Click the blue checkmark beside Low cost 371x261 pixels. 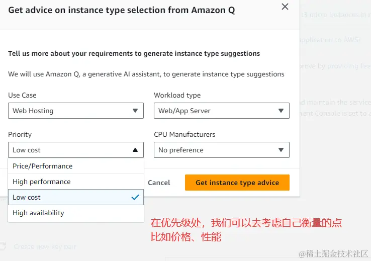[135, 197]
